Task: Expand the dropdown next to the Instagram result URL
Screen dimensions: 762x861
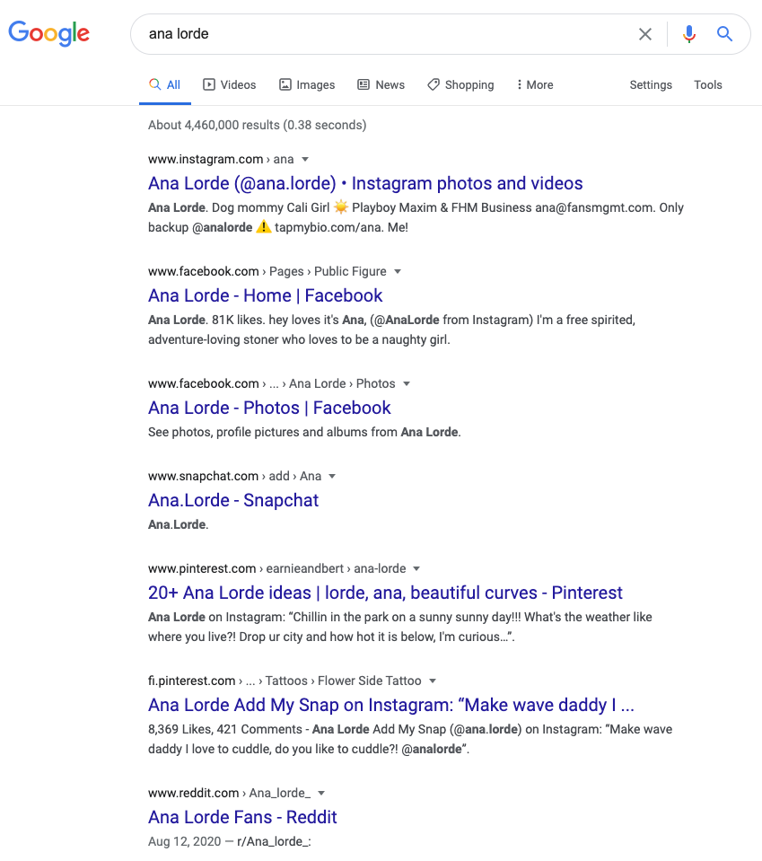Action: 304,159
